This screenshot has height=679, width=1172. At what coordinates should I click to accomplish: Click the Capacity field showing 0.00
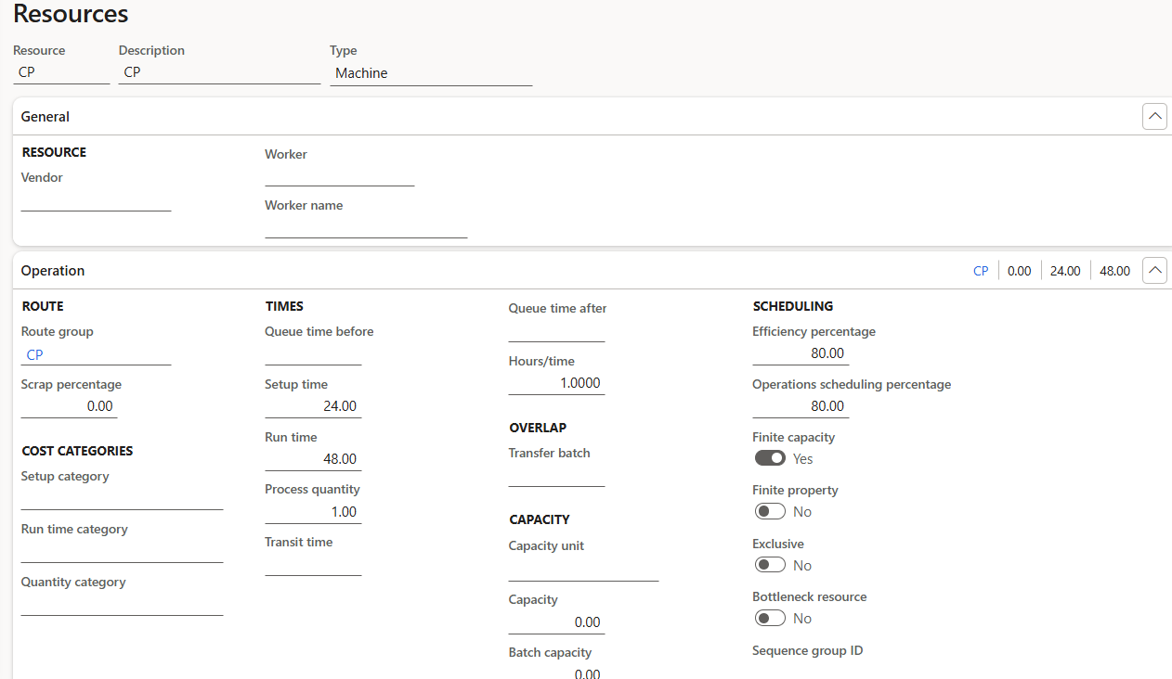[556, 622]
